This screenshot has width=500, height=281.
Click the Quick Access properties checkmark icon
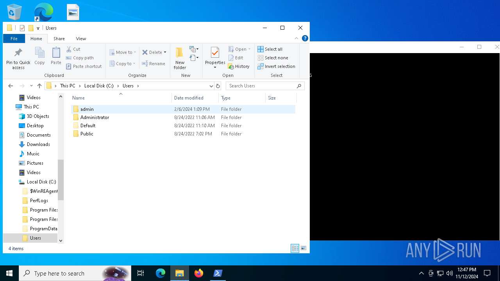point(22,28)
